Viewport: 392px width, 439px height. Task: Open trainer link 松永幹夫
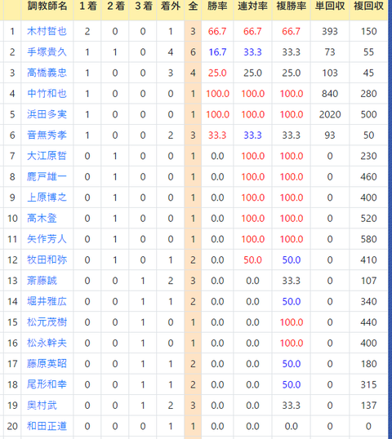click(x=47, y=343)
